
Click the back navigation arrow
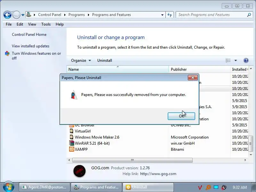pos(7,15)
